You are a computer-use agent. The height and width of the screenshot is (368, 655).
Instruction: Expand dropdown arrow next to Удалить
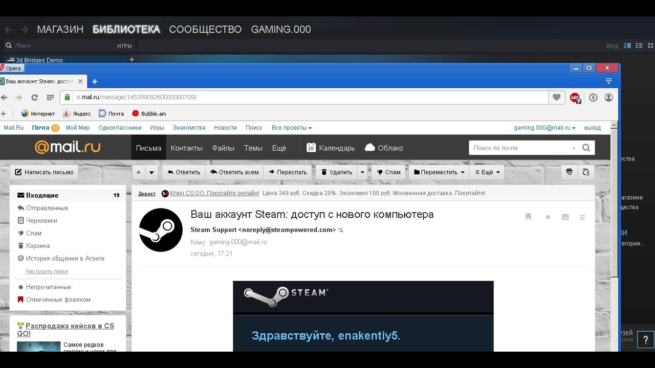tap(362, 172)
